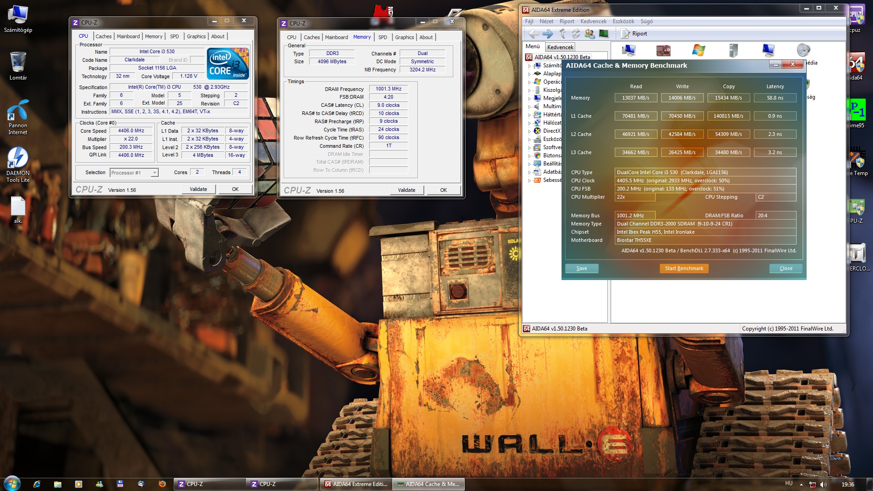
Task: Open the Súgó menu in AIDA64
Action: [x=647, y=21]
